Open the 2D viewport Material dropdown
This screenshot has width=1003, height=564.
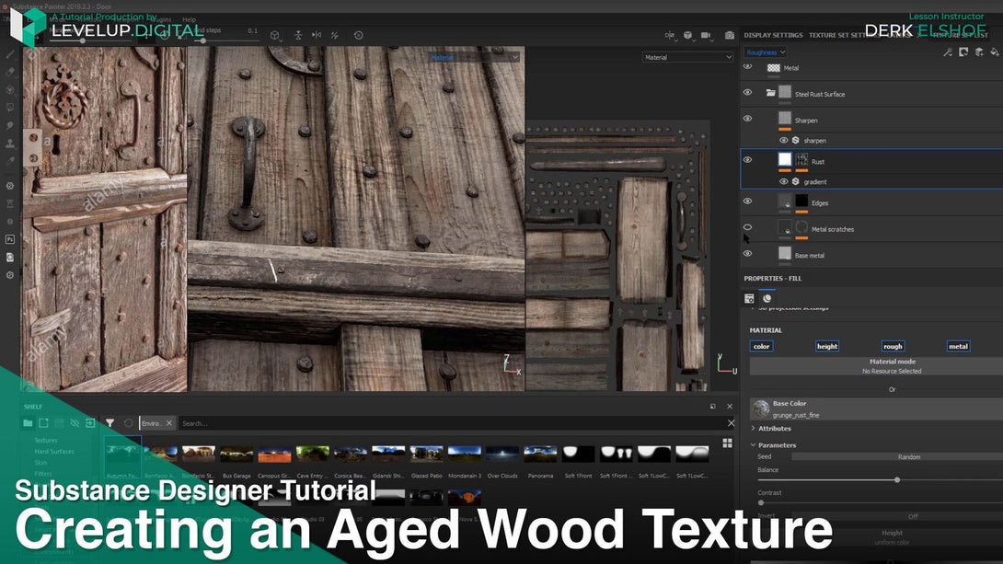[687, 58]
